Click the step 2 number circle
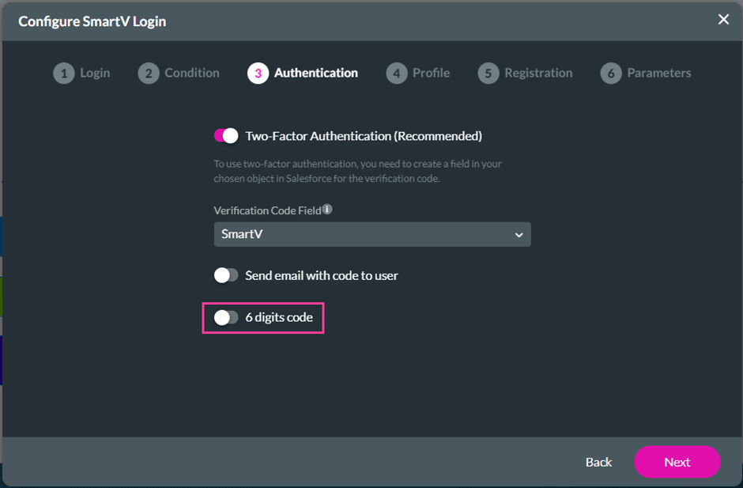 (x=148, y=74)
